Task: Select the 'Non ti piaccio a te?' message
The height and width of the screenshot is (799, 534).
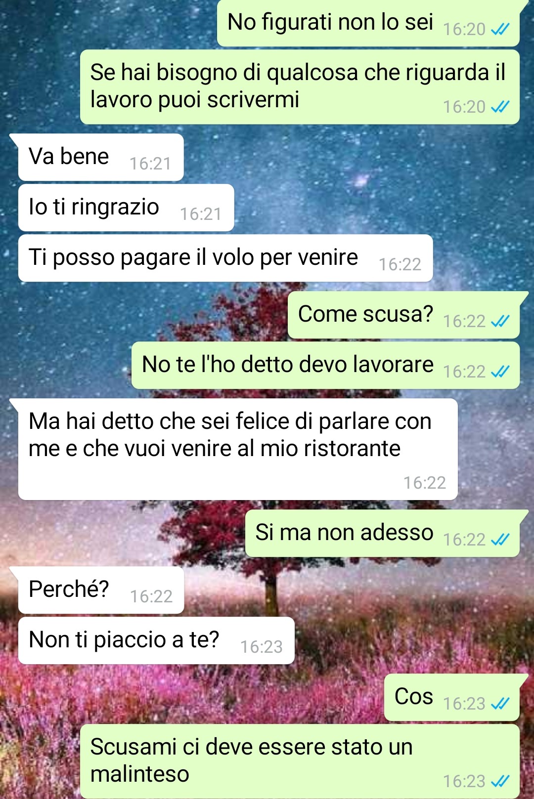Action: [x=156, y=640]
